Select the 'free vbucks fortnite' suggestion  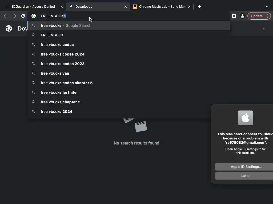pos(129,92)
